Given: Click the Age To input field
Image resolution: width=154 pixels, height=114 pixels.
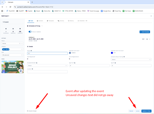Looking at the screenshot, I should tap(131, 66).
